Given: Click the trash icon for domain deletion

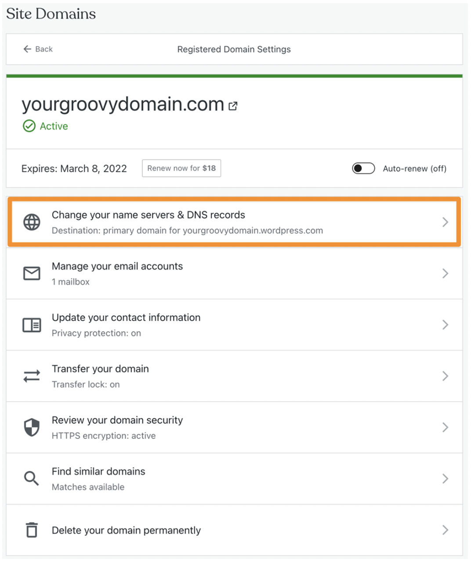Looking at the screenshot, I should [x=31, y=530].
